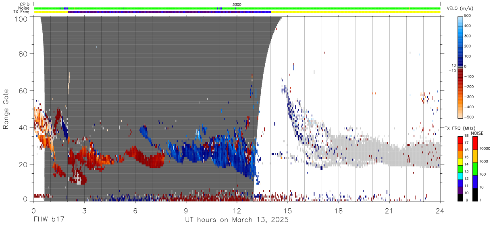495x228 pixels.
Task: Click the -10 label beside velocity colorbar
Action: (x=451, y=70)
